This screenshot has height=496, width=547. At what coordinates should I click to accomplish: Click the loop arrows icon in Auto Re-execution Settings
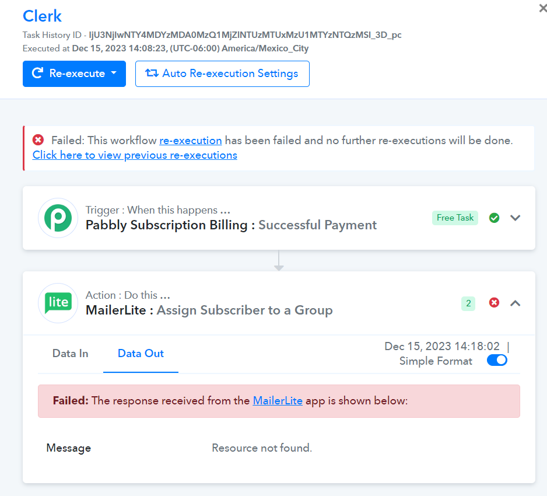point(152,73)
